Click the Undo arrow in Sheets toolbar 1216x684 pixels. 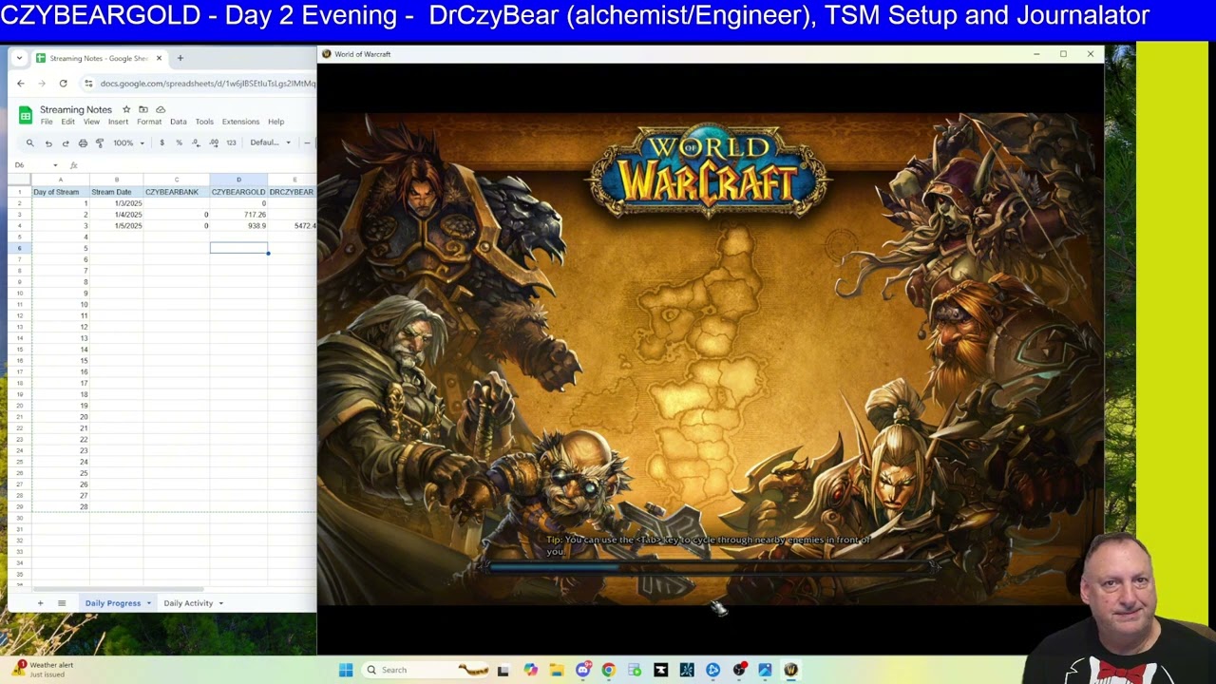[48, 142]
